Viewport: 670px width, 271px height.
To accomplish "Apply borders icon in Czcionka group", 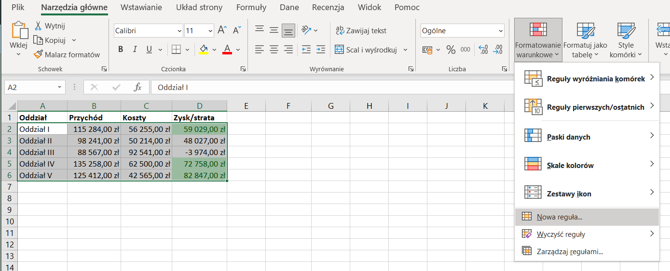I will point(176,49).
